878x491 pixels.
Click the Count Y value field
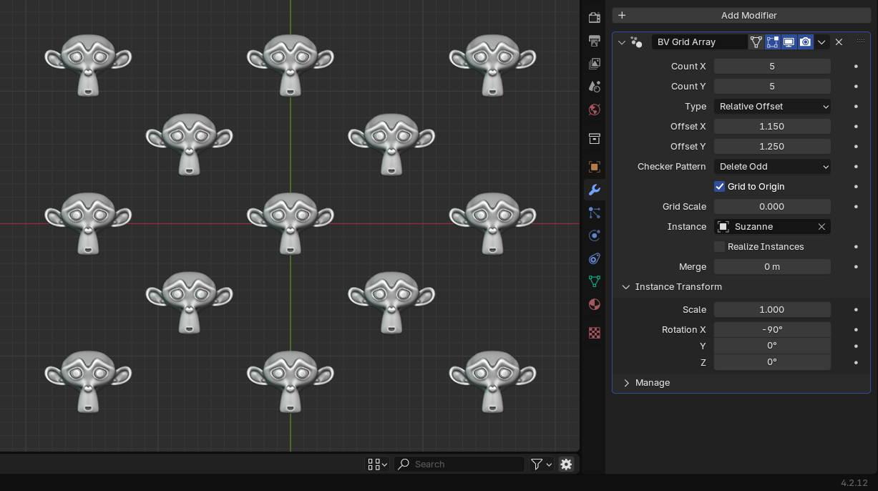click(x=772, y=87)
